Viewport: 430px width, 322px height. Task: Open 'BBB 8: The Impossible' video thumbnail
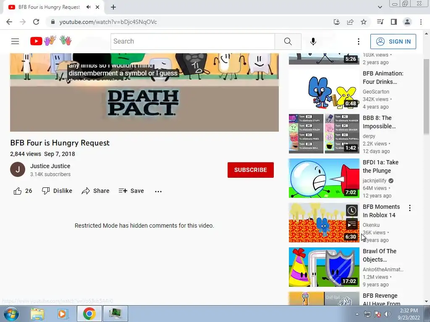coord(324,134)
